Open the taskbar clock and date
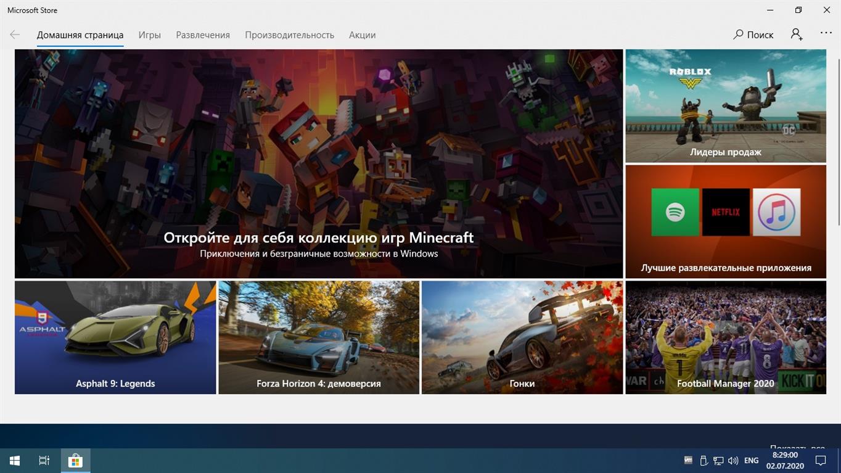The width and height of the screenshot is (841, 473). pyautogui.click(x=786, y=461)
